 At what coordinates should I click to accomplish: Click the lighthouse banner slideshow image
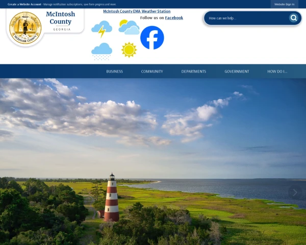coord(153,162)
